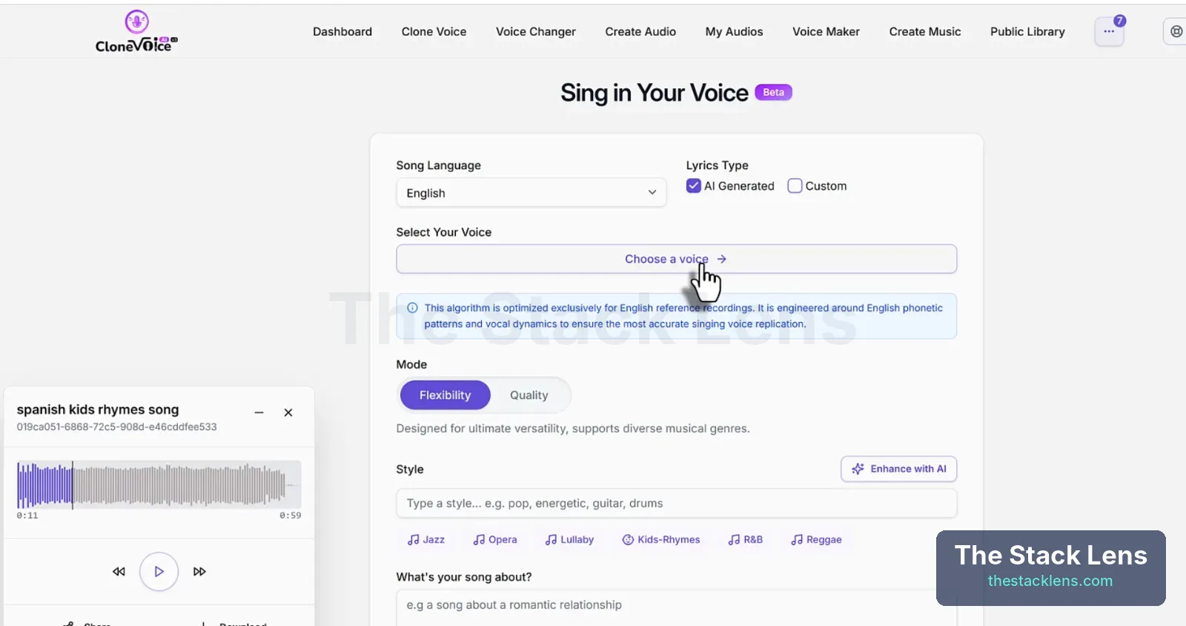Open Create Music page
The image size is (1186, 626).
925,32
